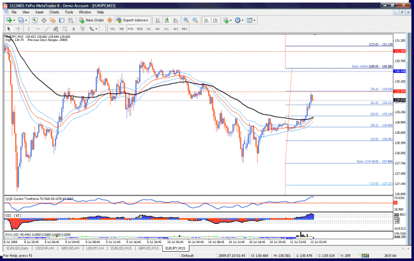The image size is (414, 261).
Task: Select the Cursor arrow tool
Action: [x=9, y=28]
